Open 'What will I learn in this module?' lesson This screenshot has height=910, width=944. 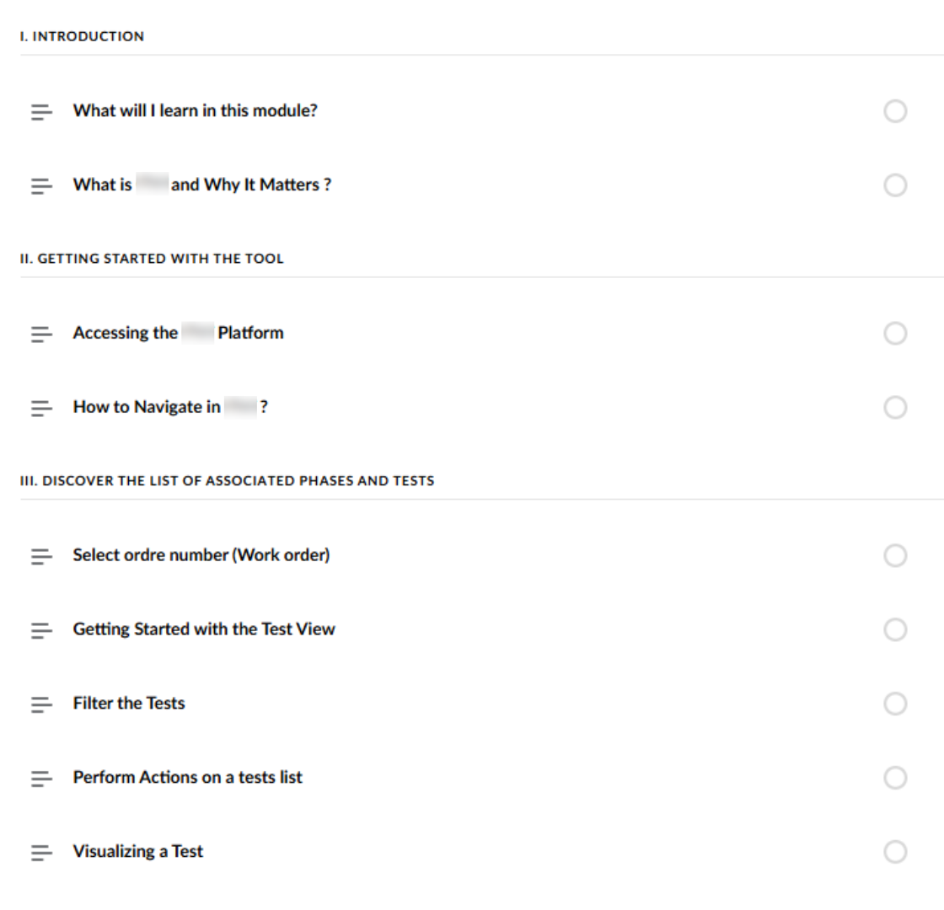pyautogui.click(x=195, y=110)
